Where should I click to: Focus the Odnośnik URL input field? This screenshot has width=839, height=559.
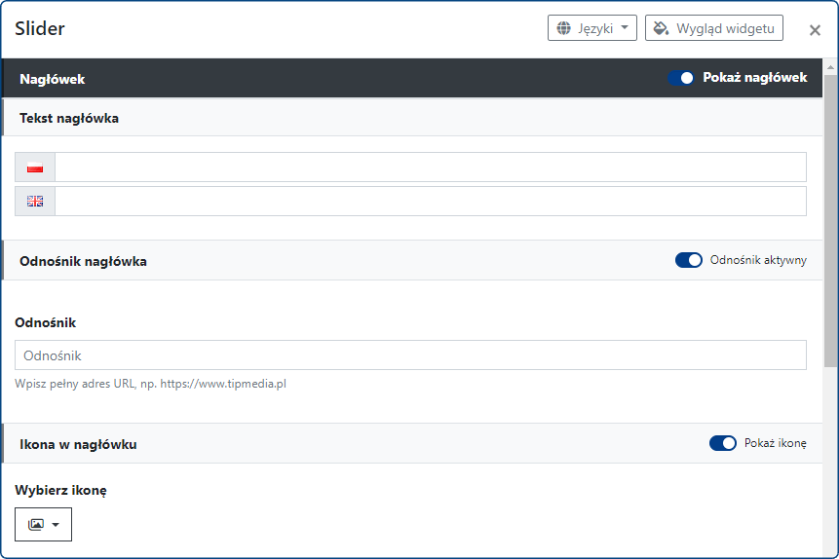(410, 354)
